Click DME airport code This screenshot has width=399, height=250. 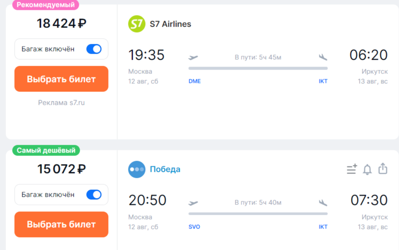(x=195, y=81)
